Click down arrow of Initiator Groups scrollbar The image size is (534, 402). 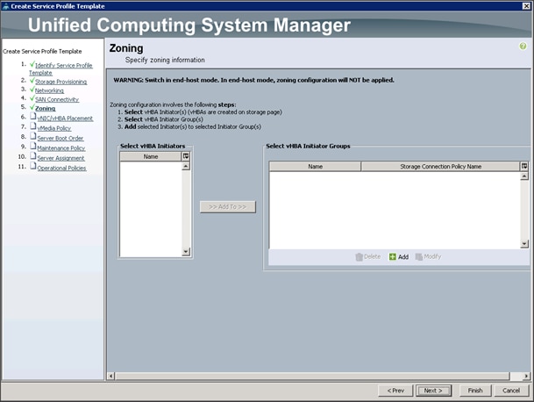[x=524, y=244]
